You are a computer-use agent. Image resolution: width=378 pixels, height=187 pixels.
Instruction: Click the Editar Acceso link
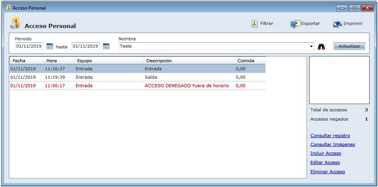tap(325, 162)
